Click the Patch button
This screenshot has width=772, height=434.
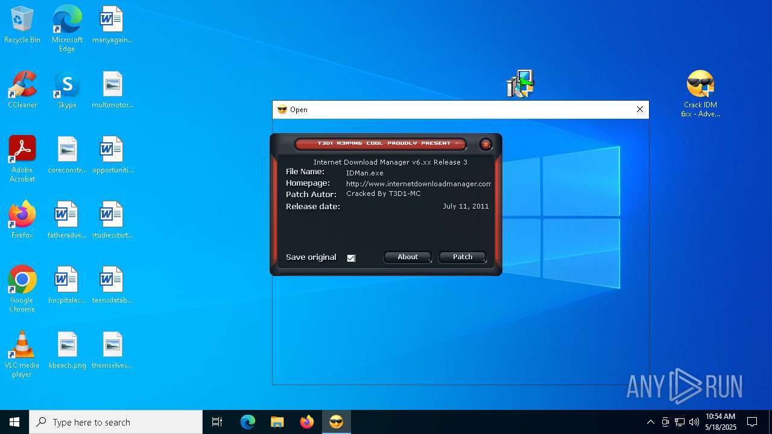tap(463, 257)
